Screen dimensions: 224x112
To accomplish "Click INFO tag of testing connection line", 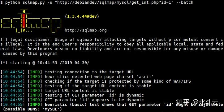I will (35, 72).
